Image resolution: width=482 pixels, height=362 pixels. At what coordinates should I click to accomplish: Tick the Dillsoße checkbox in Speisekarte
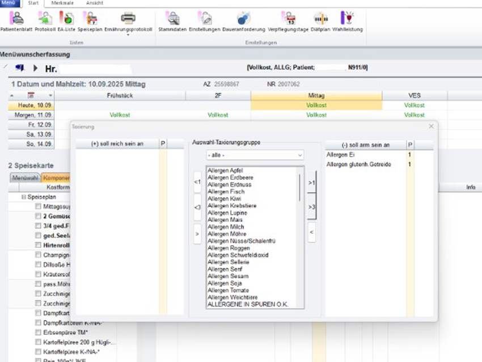click(38, 264)
